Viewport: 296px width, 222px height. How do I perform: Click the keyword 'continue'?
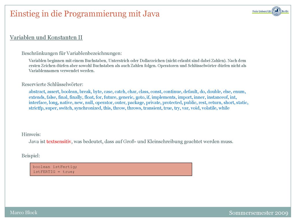coord(172,92)
